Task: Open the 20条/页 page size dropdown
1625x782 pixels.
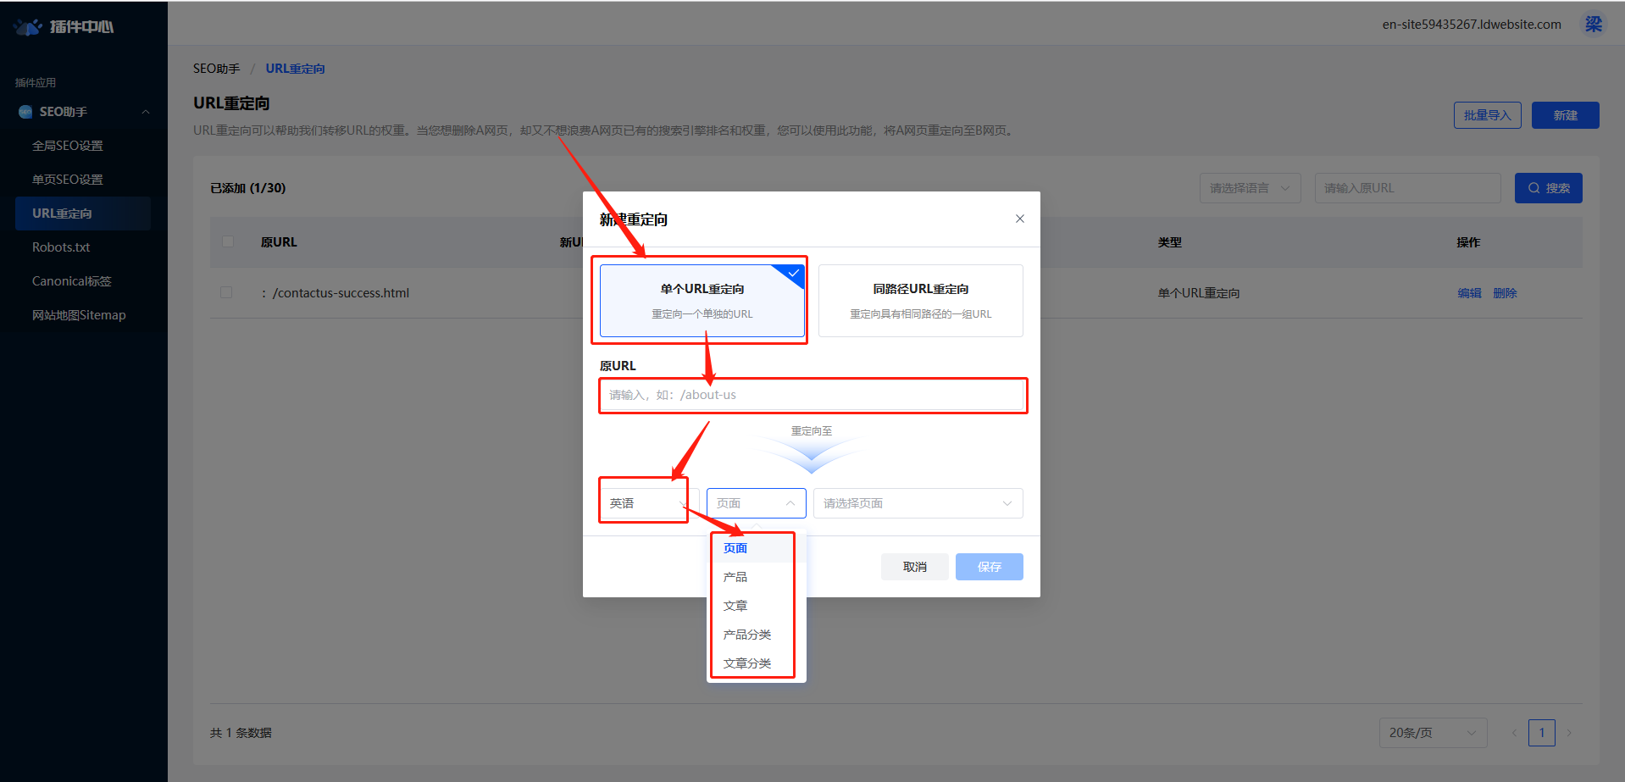Action: 1432,733
